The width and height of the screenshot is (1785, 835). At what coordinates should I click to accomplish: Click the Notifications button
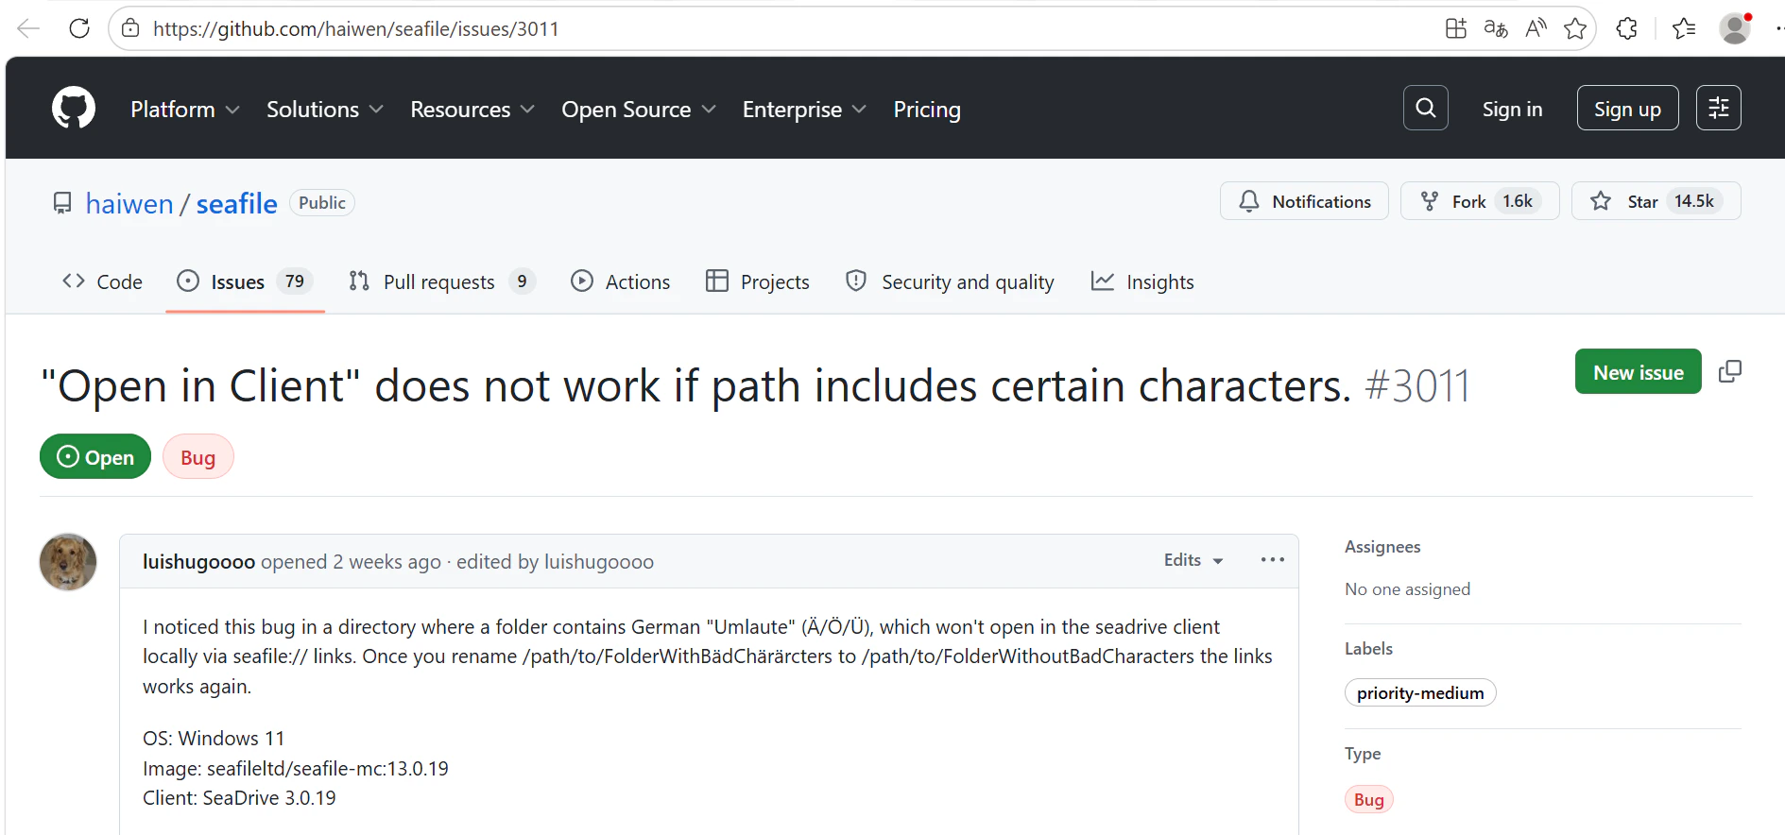tap(1304, 201)
